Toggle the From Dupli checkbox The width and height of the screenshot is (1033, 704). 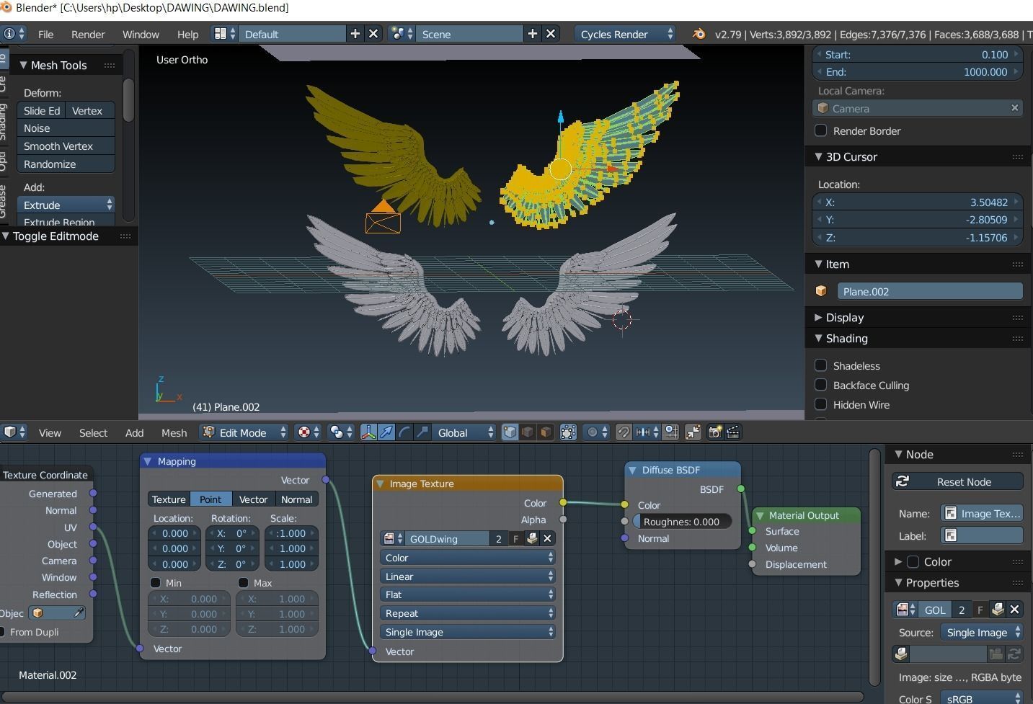[3, 632]
